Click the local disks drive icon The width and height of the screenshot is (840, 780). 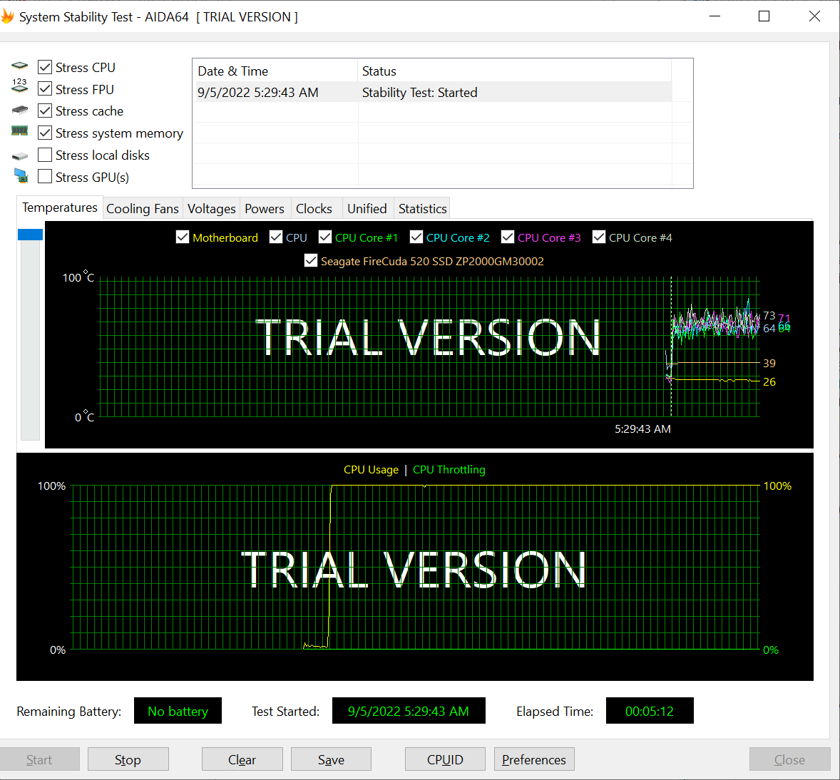(x=20, y=155)
